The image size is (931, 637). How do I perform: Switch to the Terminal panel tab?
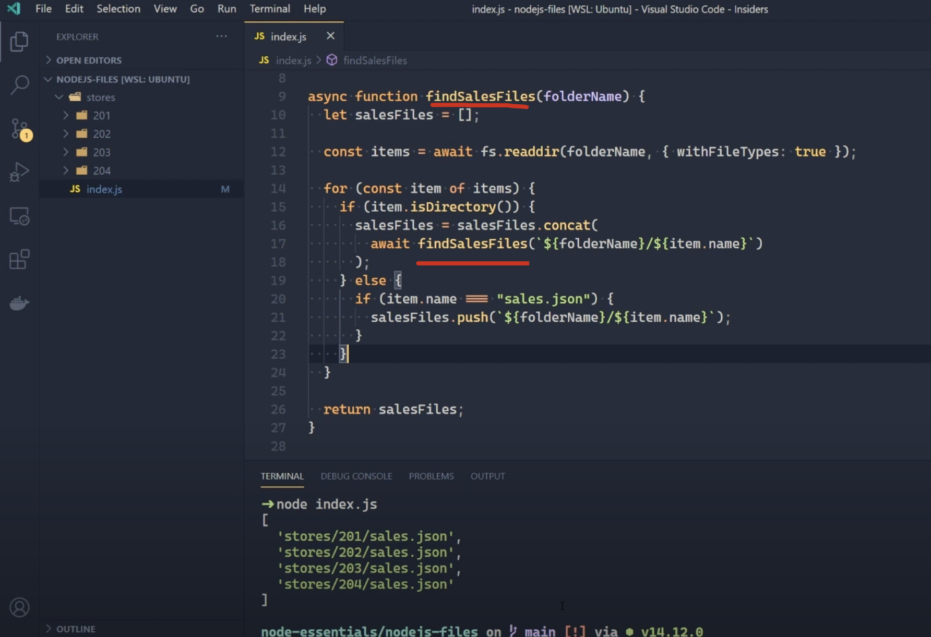point(282,476)
